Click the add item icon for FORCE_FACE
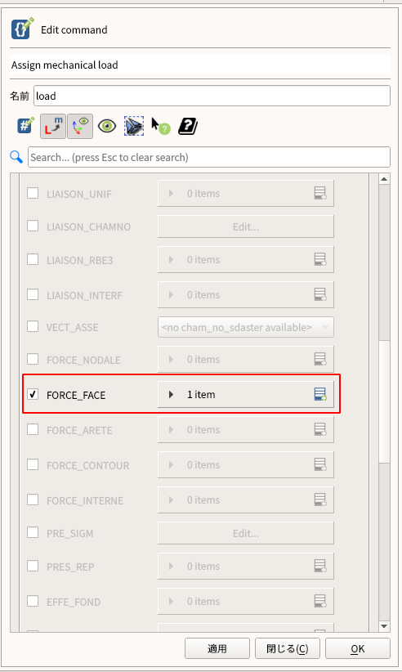The image size is (402, 672). [320, 394]
